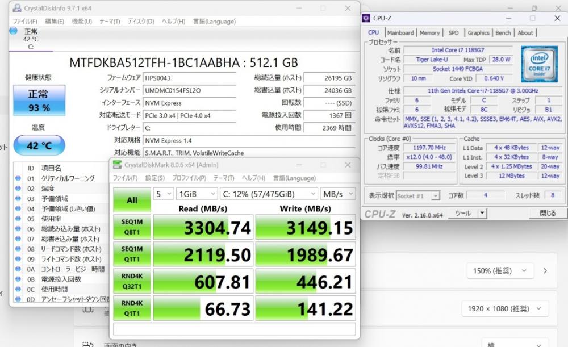Image resolution: width=568 pixels, height=347 pixels.
Task: Open the test count dropdown showing 5
Action: 163,194
